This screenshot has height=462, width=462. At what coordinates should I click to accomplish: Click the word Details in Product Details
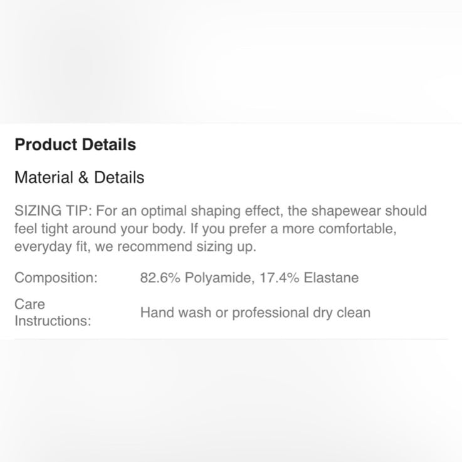coord(109,145)
